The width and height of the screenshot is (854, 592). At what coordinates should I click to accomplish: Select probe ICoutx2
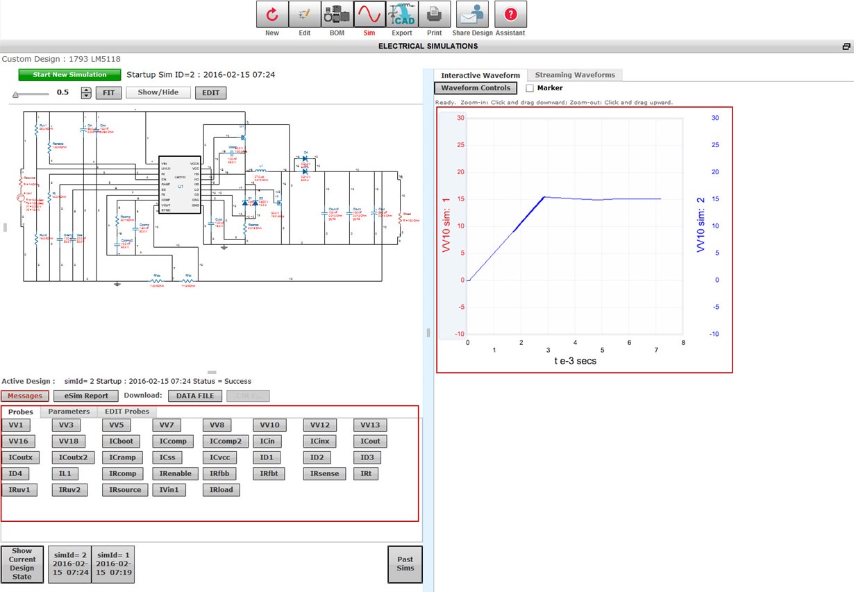click(x=73, y=457)
